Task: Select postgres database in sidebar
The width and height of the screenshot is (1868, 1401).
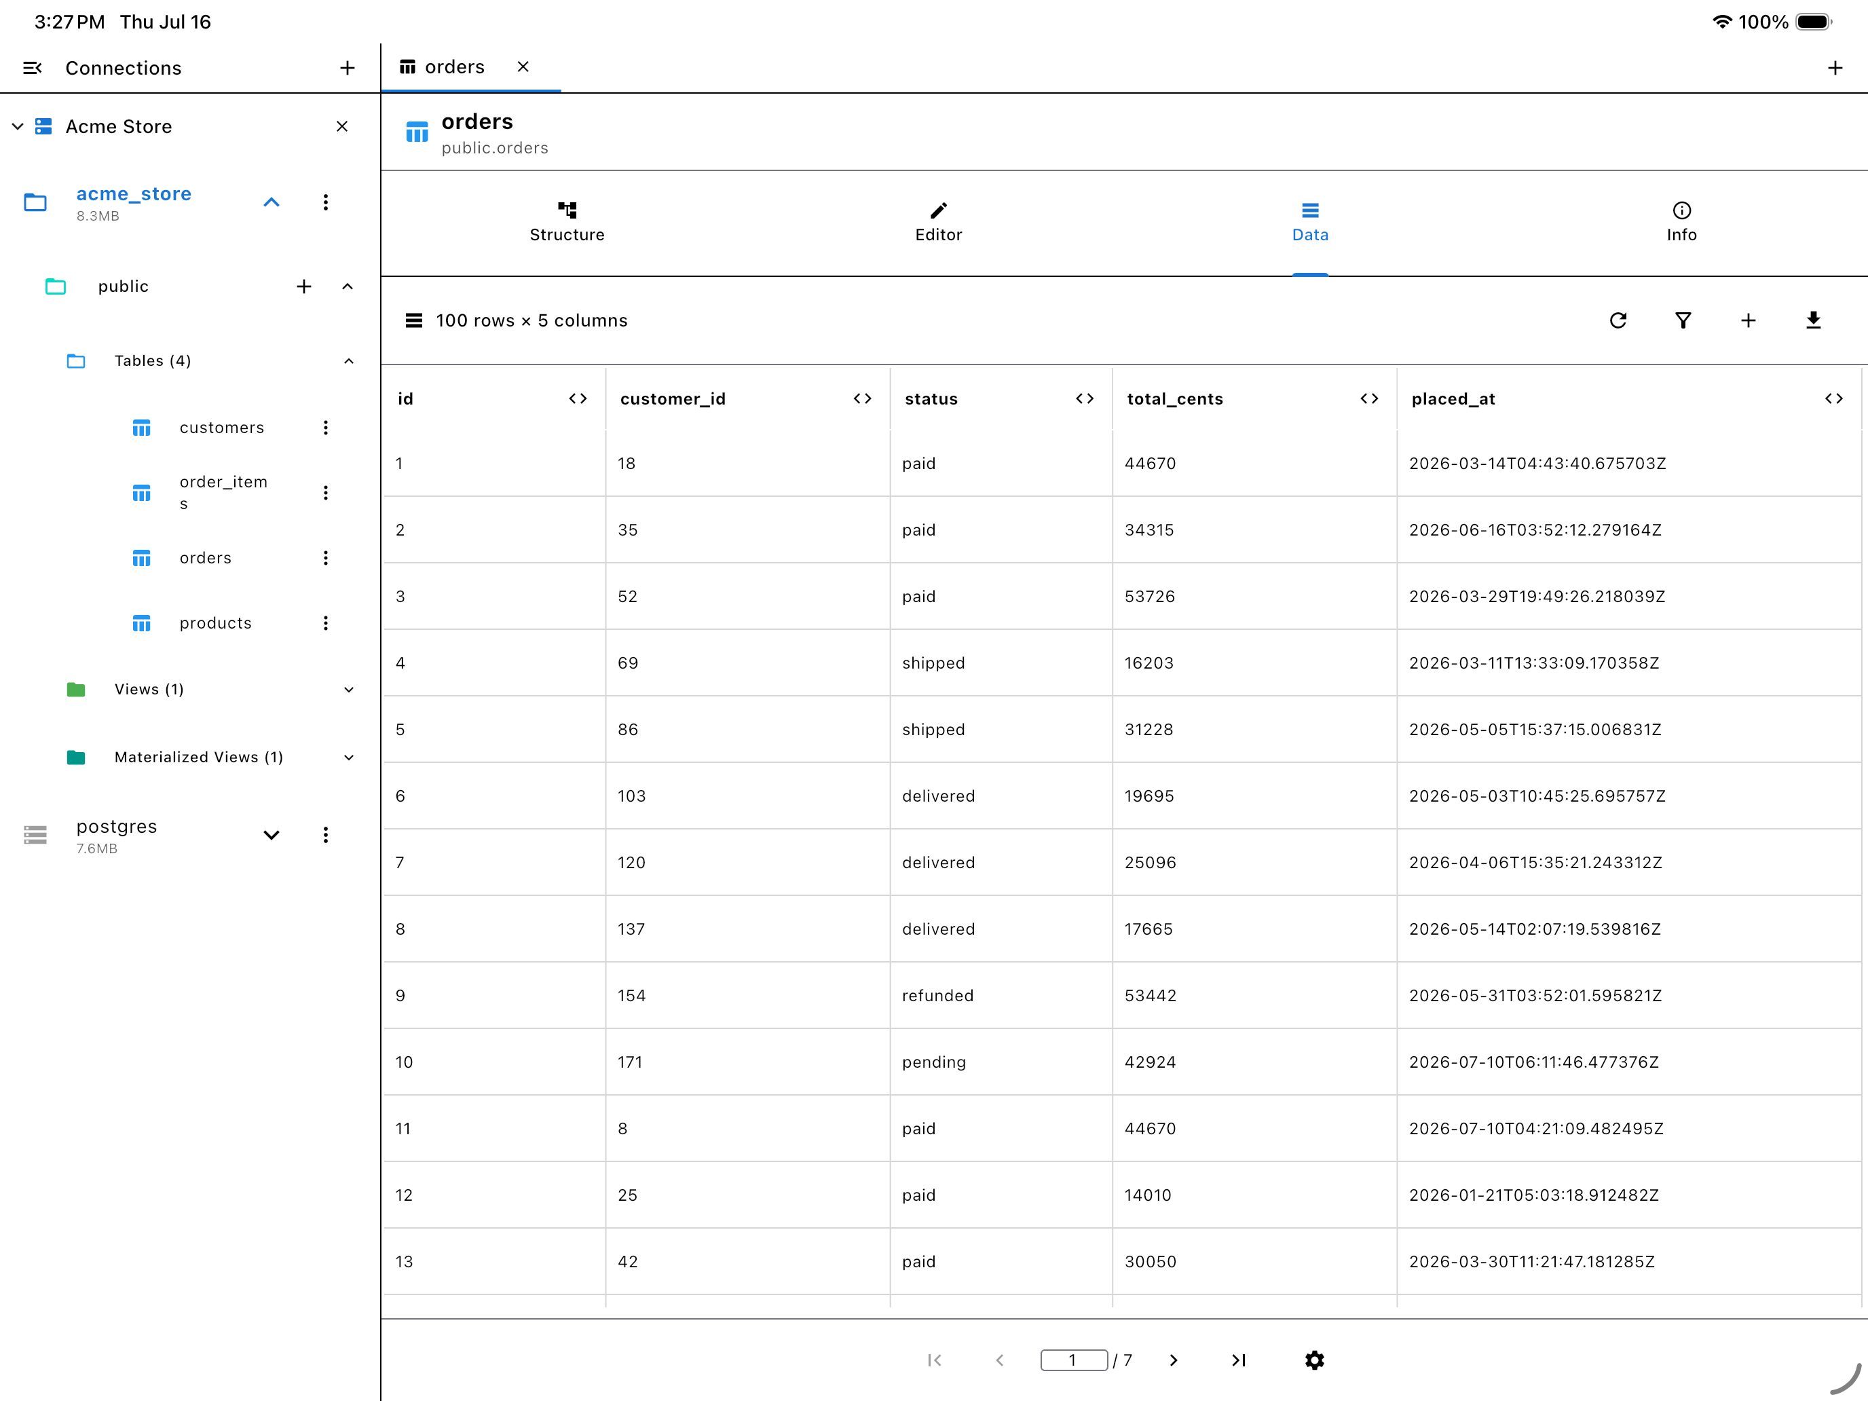Action: click(117, 827)
